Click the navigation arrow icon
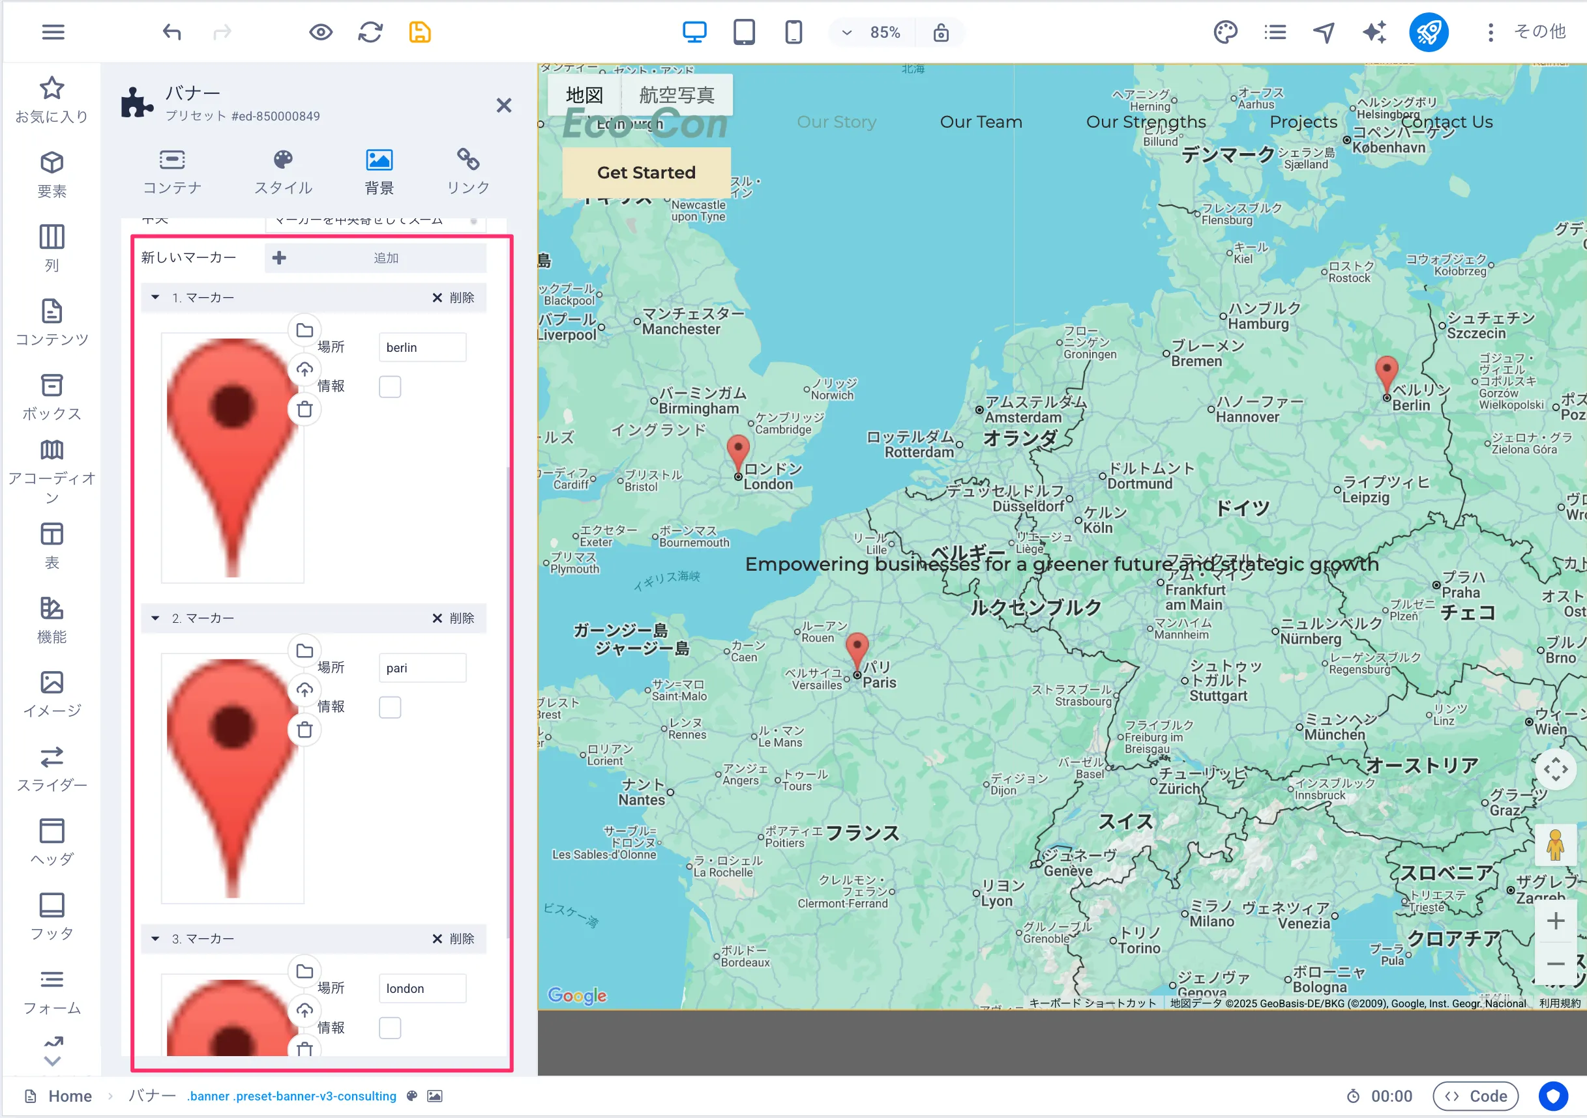 [x=1324, y=32]
